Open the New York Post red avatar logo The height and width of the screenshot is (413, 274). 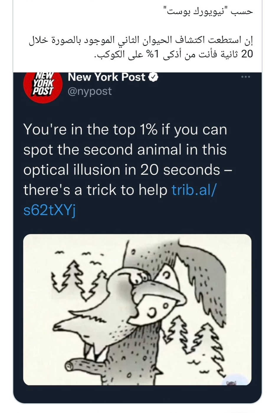tap(42, 86)
